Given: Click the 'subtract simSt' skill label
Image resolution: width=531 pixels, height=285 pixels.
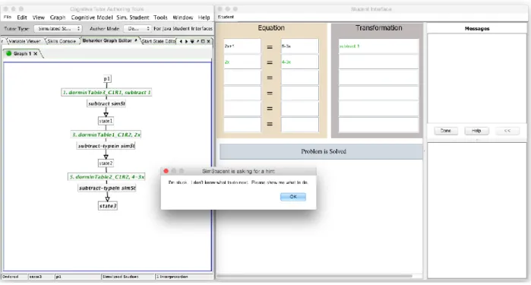Looking at the screenshot, I should [x=106, y=103].
